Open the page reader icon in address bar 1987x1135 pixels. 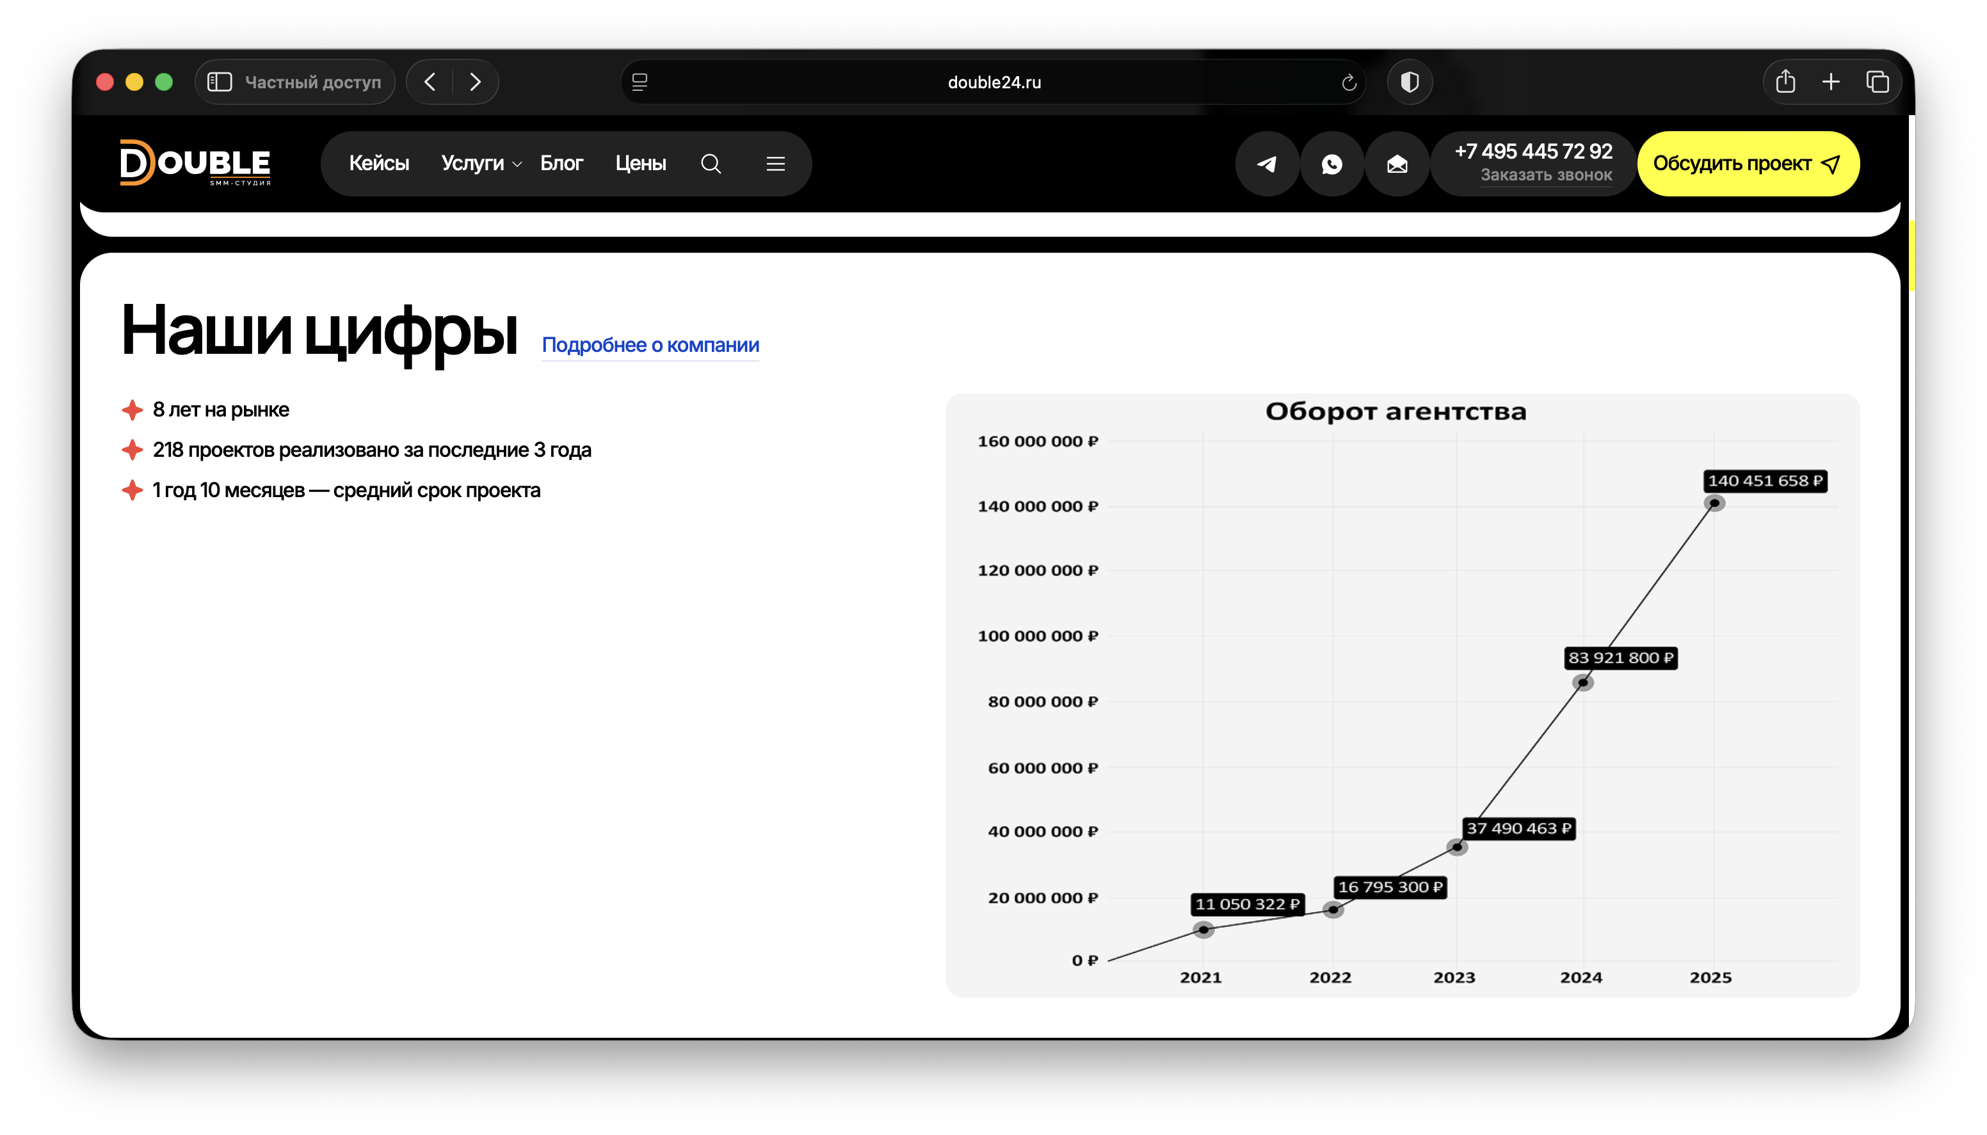pos(640,82)
